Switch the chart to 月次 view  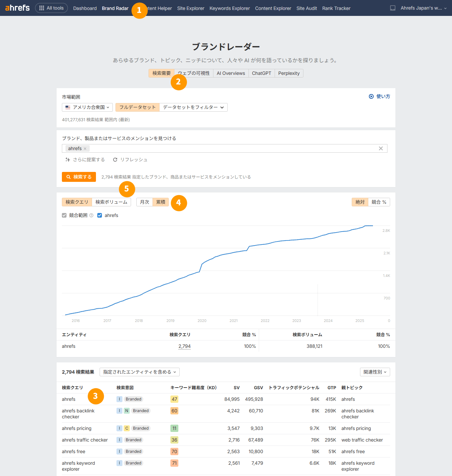coord(144,202)
